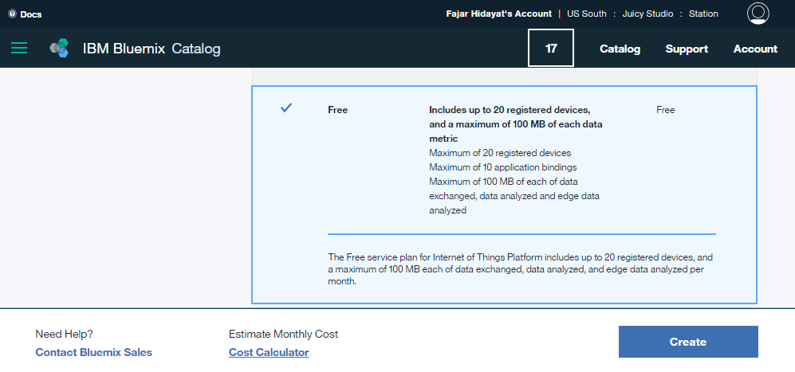Open the Docs link
This screenshot has height=372, width=795.
pos(31,14)
